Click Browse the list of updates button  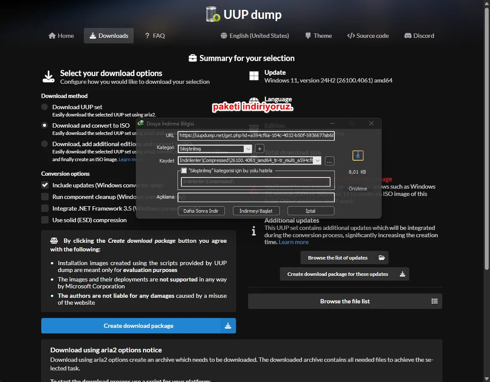point(344,258)
